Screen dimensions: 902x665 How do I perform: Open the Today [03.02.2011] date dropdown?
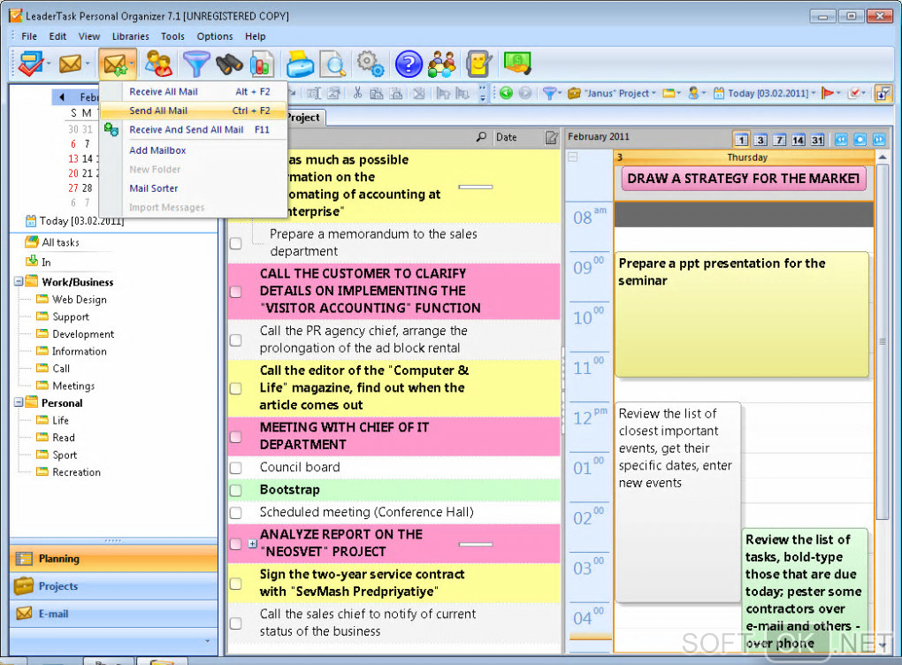tap(765, 93)
